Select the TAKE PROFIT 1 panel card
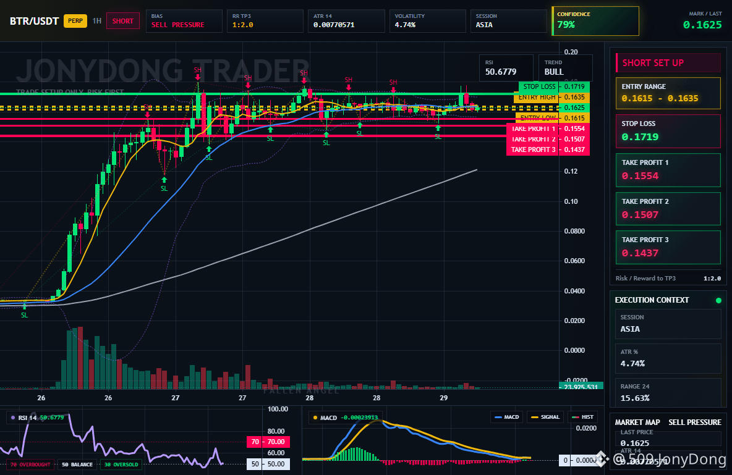The height and width of the screenshot is (475, 732). coord(668,170)
